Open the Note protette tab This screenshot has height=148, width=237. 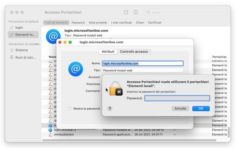point(98,22)
